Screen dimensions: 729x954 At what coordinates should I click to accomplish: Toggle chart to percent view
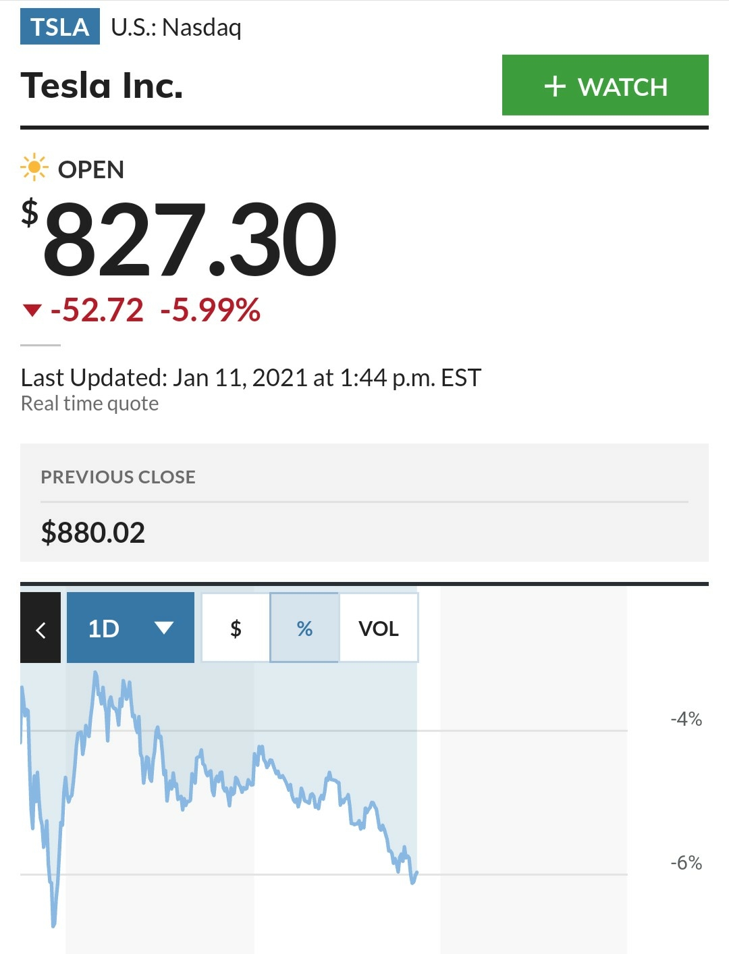click(304, 628)
